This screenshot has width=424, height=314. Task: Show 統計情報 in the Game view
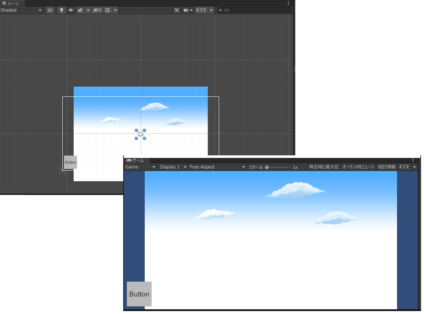point(387,167)
